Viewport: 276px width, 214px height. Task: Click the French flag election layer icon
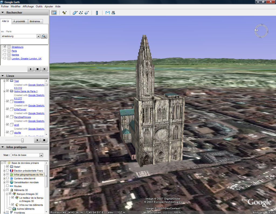point(12,171)
